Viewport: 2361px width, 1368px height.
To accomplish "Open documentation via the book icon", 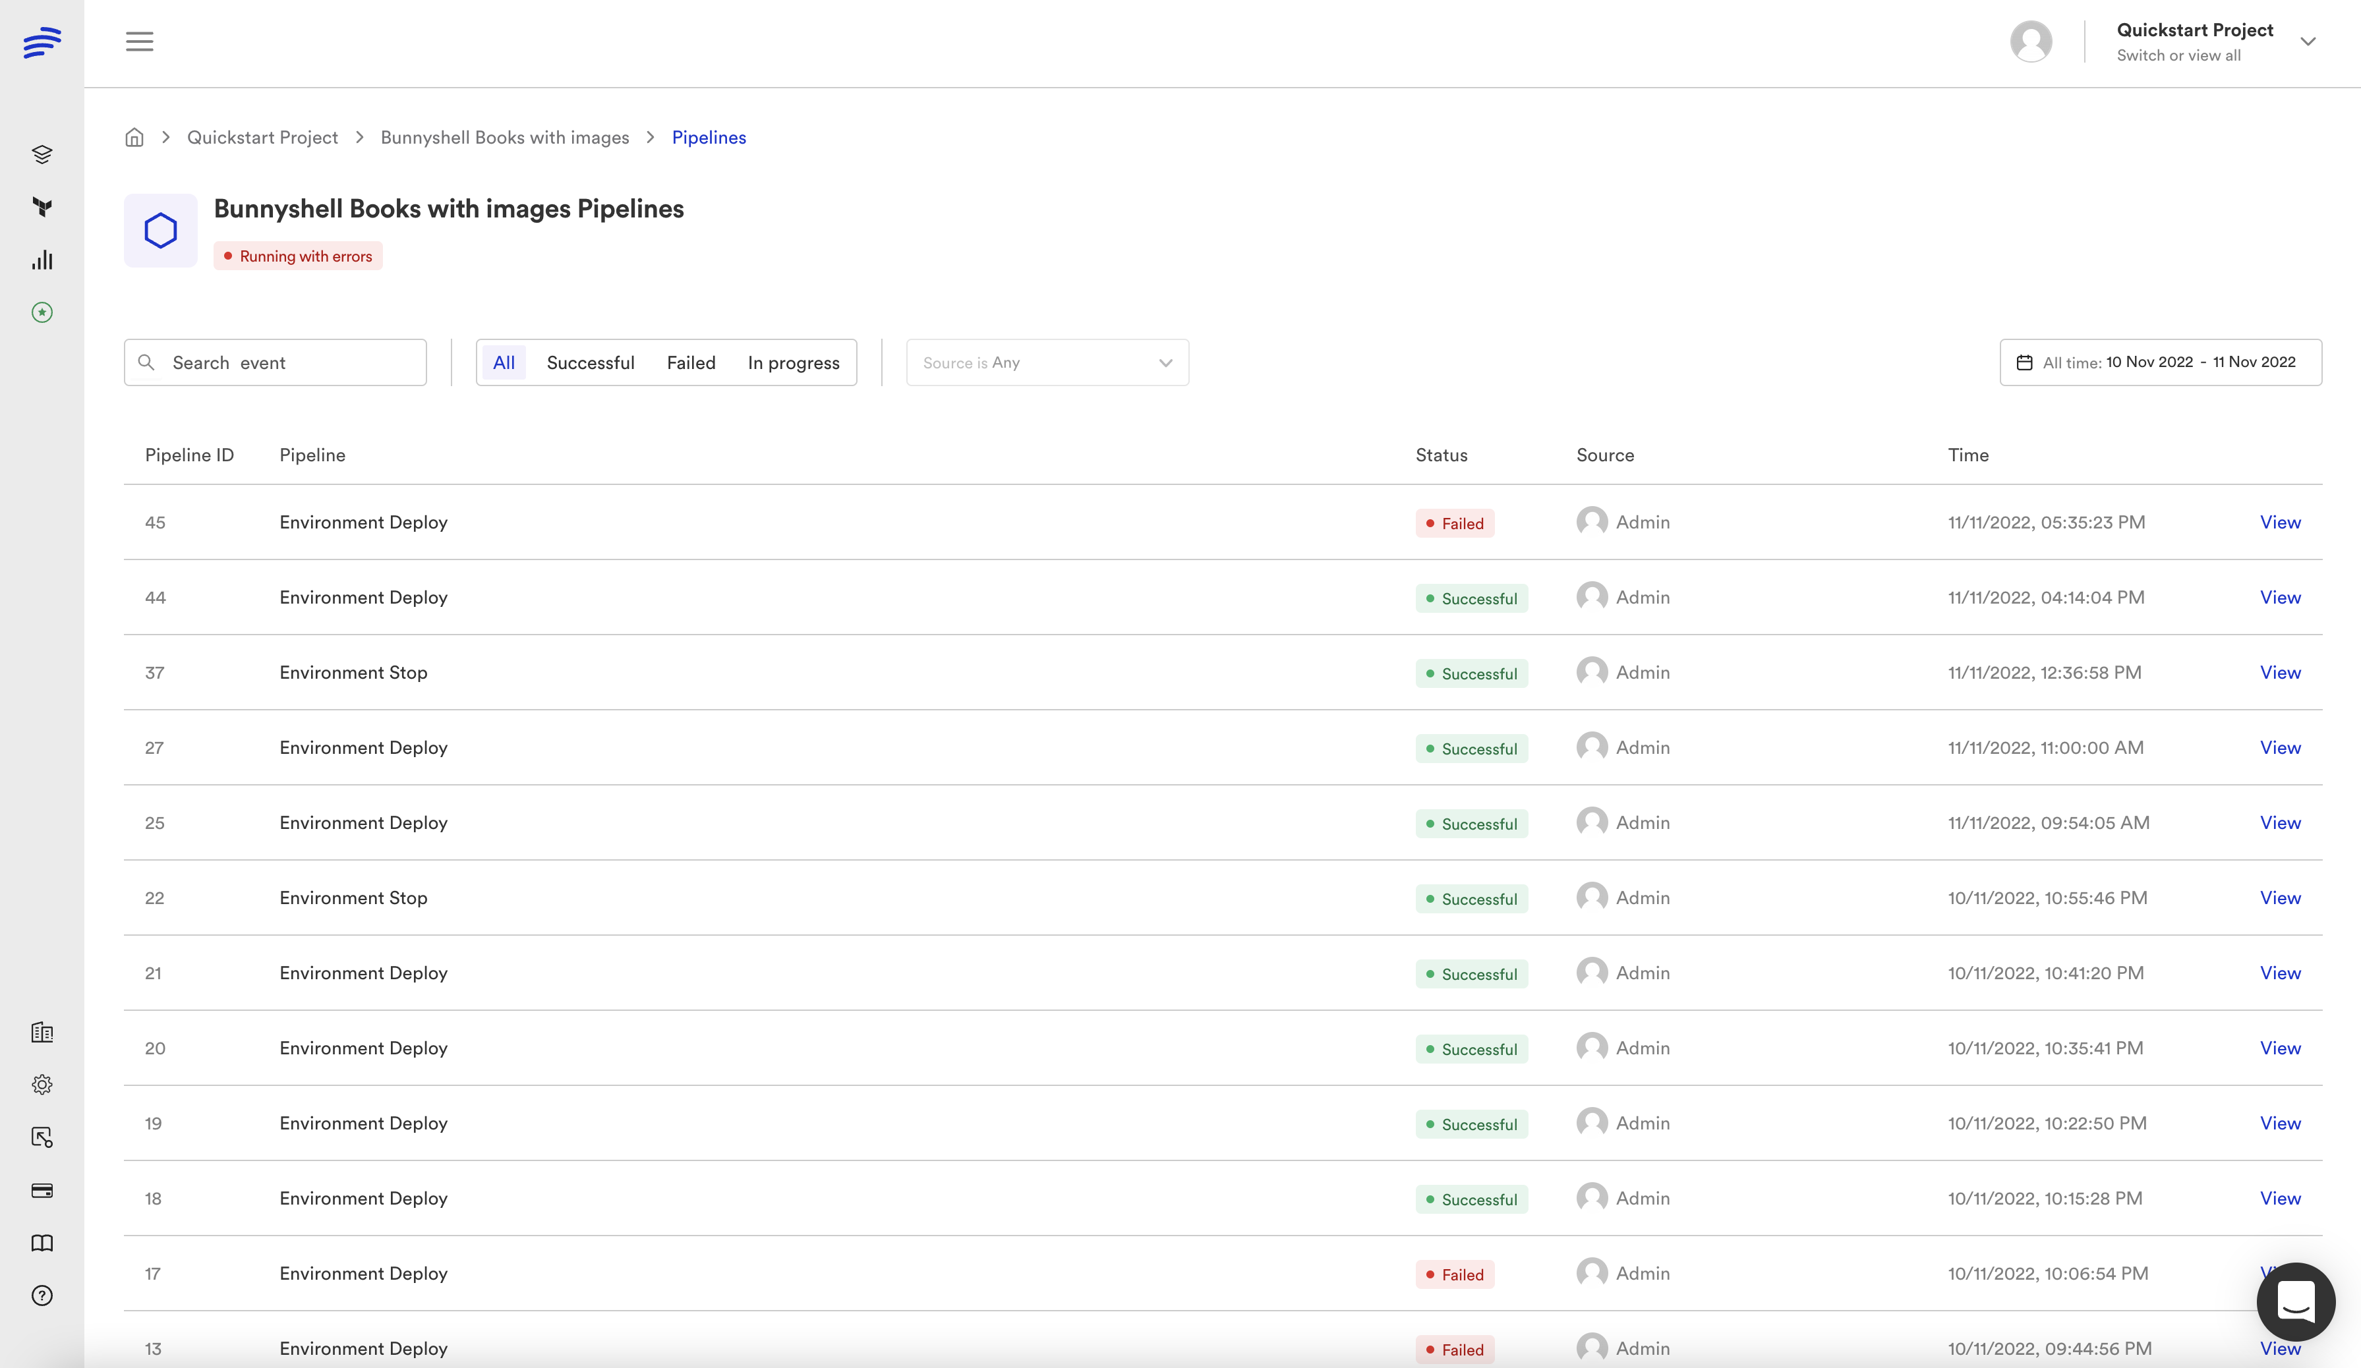I will (42, 1243).
